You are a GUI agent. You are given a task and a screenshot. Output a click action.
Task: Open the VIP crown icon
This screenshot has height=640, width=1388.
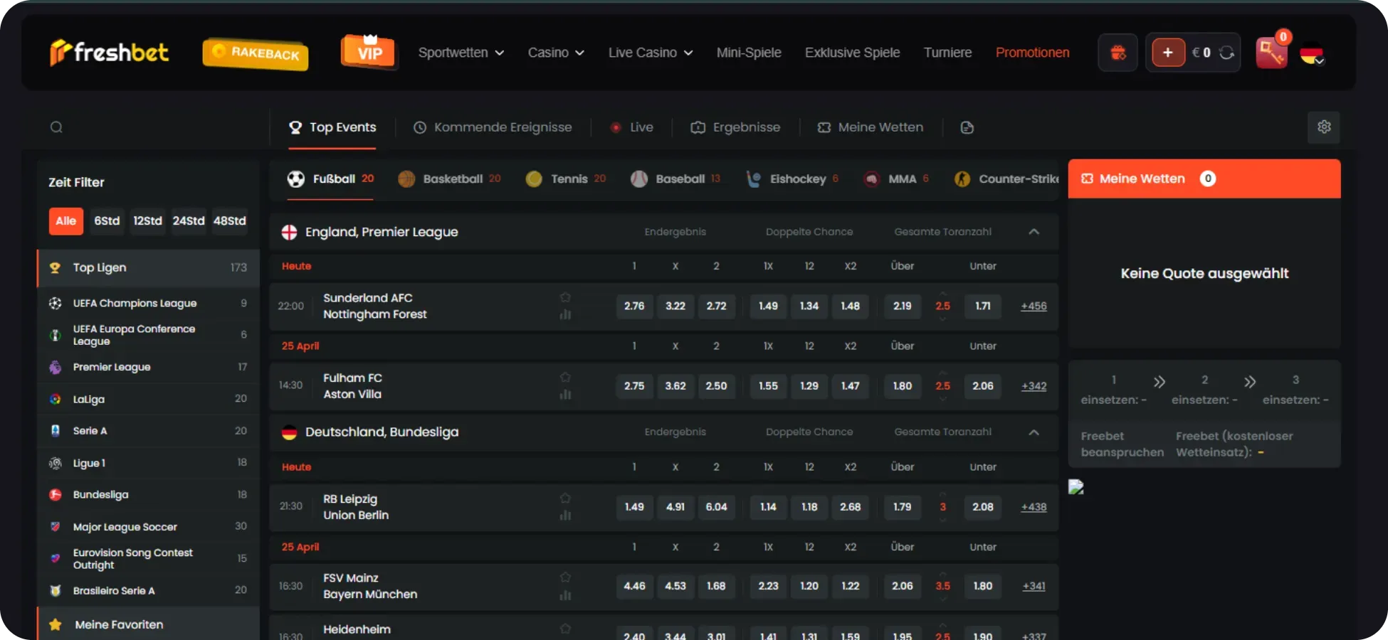(369, 51)
